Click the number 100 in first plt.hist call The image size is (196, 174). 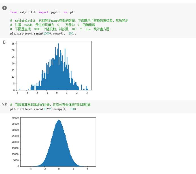(x=71, y=33)
